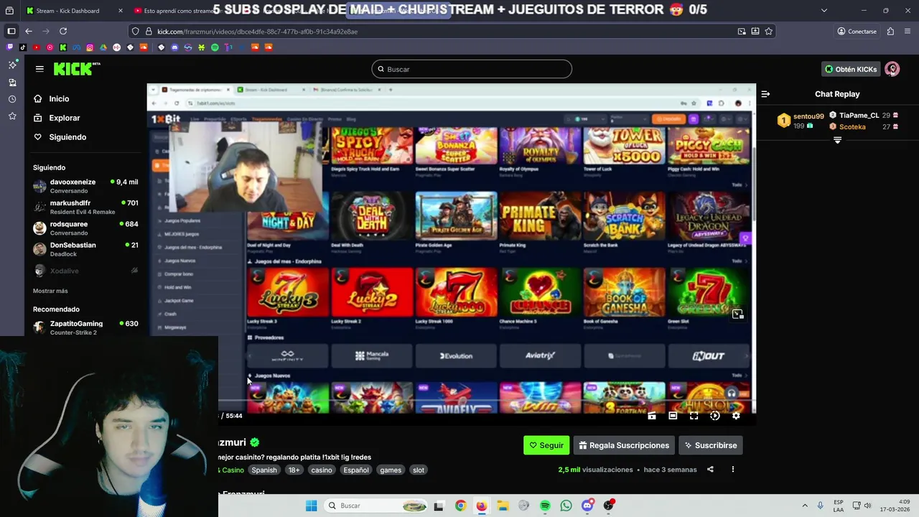
Task: Reload the page in the browser
Action: pos(63,31)
